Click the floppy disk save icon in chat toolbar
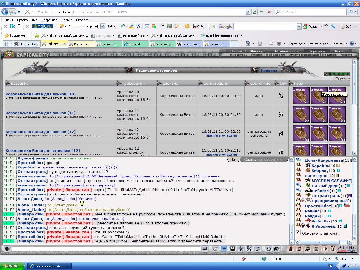The height and width of the screenshot is (270, 360). click(x=232, y=249)
